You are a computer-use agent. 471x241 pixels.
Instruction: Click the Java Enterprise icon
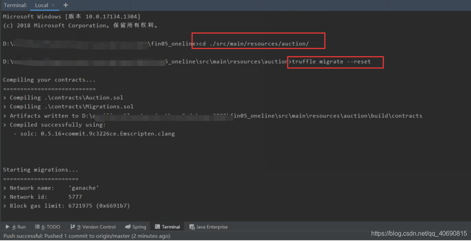point(192,227)
